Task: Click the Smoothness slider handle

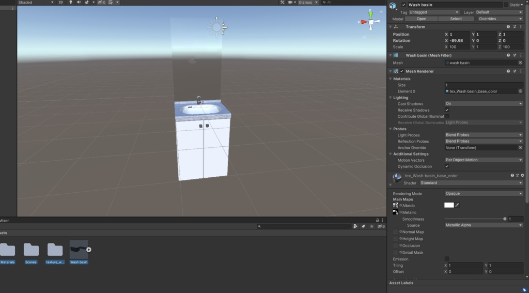Action: click(x=505, y=219)
